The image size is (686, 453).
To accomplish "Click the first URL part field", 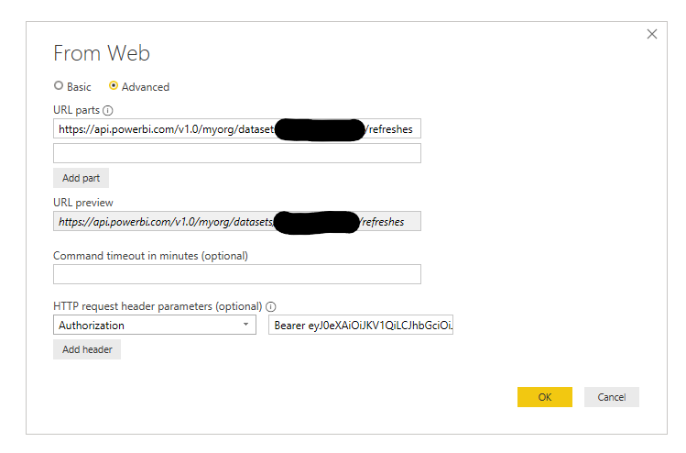I will point(237,128).
